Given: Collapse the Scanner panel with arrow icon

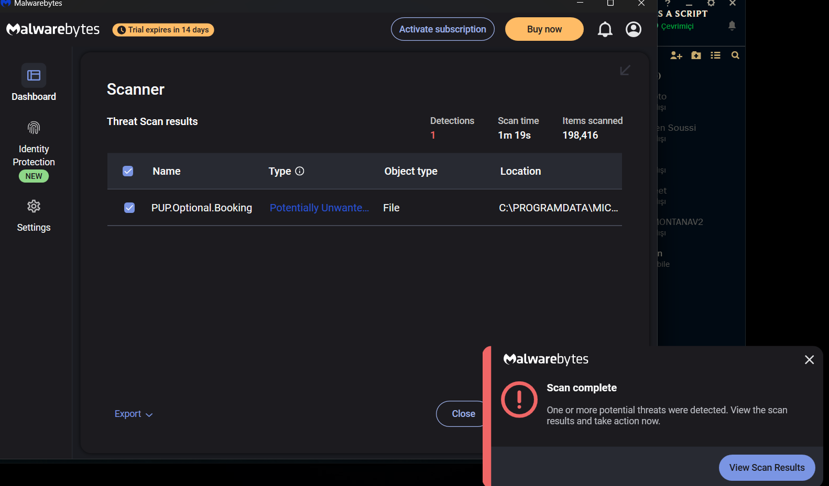Looking at the screenshot, I should [625, 70].
